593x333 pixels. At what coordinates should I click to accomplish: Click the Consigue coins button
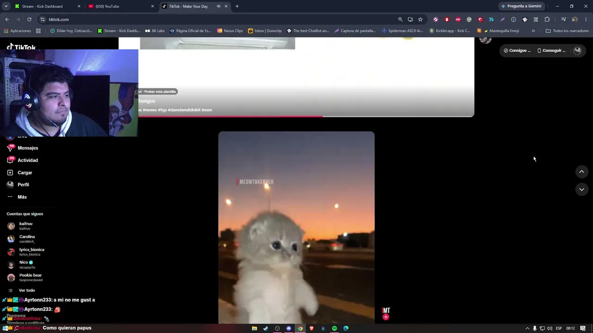point(517,50)
